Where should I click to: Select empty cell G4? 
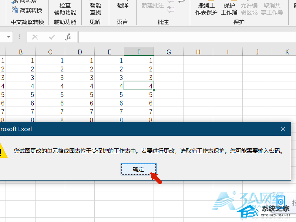click(169, 86)
